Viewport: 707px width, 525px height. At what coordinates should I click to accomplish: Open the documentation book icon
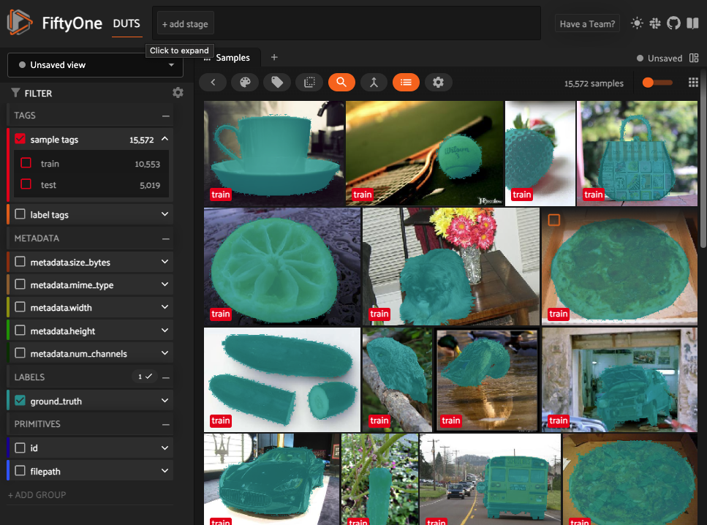tap(692, 23)
